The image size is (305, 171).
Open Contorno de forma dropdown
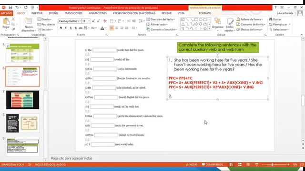coord(251,24)
